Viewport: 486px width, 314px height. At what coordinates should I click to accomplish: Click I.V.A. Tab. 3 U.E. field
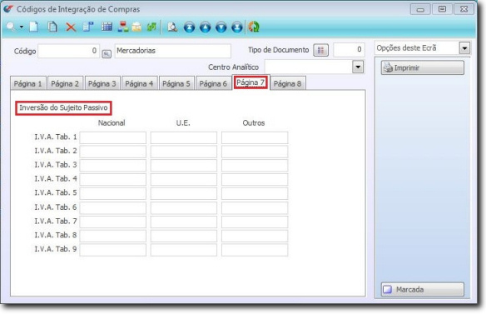click(184, 166)
